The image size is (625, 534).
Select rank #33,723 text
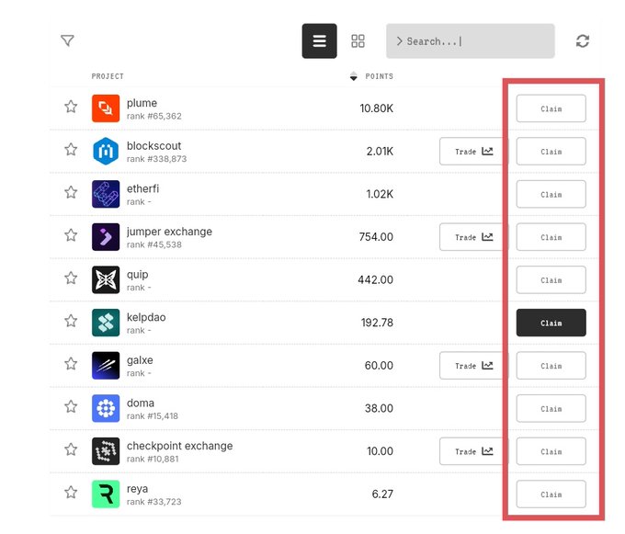[x=153, y=502]
